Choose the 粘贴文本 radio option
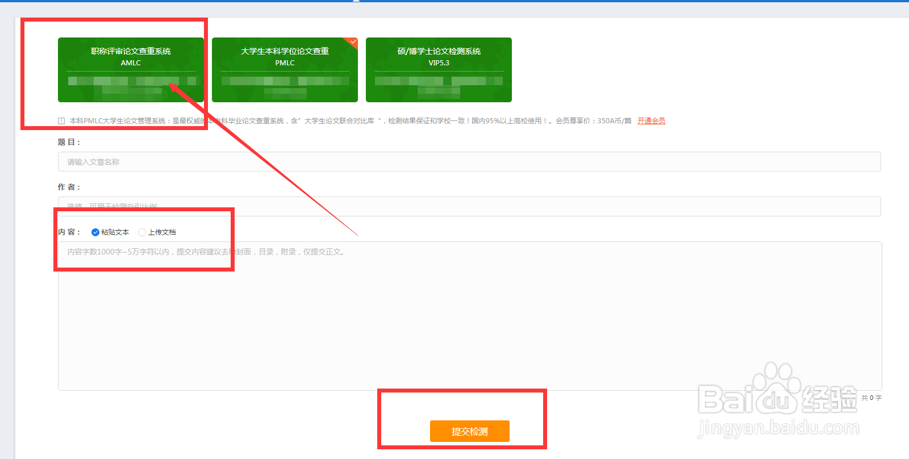Screen dimensions: 909x459 (110, 232)
